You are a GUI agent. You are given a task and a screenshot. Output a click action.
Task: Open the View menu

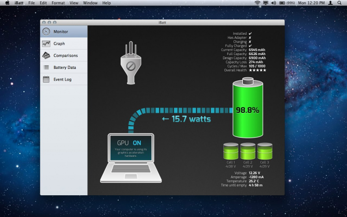coord(74,3)
